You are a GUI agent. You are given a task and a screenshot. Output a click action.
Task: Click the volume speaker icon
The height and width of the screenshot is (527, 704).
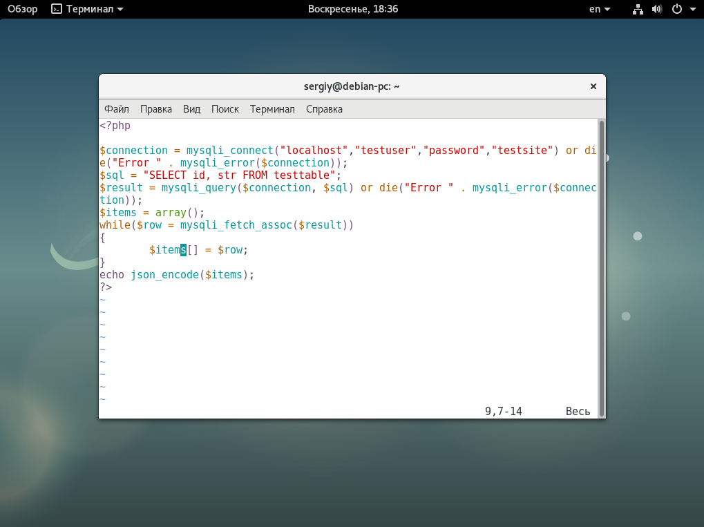(x=656, y=9)
